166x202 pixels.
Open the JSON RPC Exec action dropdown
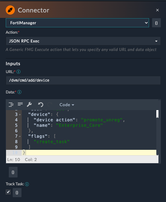[x=83, y=41]
